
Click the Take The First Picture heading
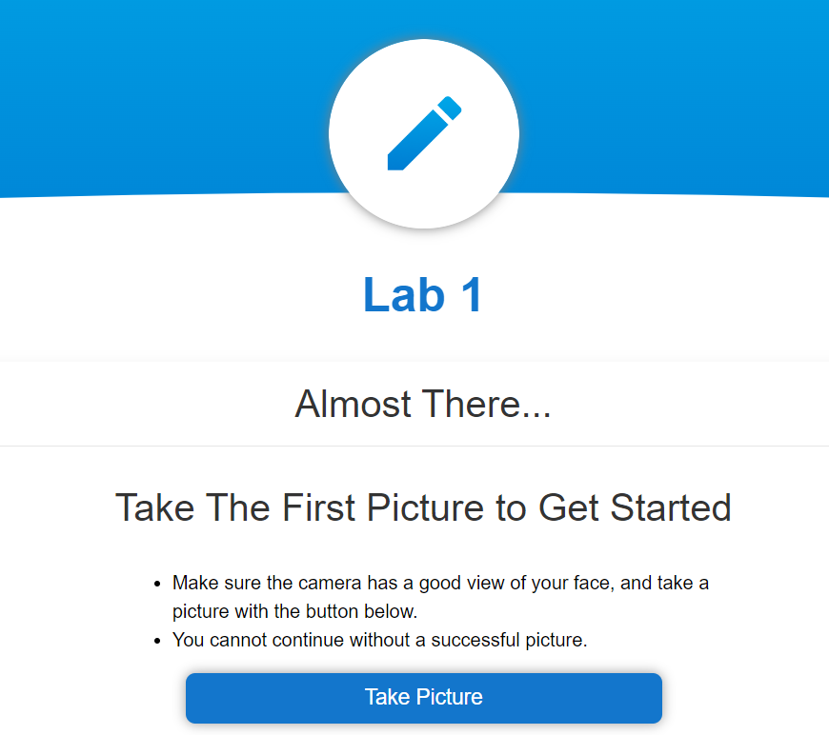tap(423, 507)
